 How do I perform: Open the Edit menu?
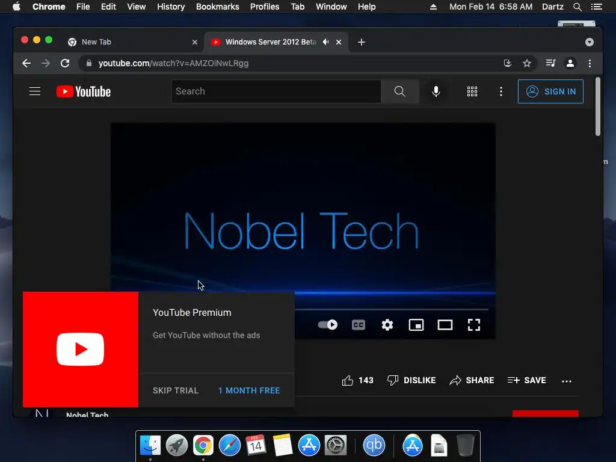tap(108, 7)
